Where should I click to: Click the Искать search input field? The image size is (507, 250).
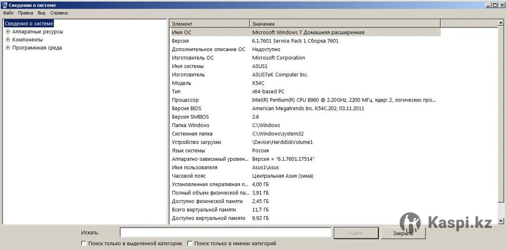click(226, 233)
